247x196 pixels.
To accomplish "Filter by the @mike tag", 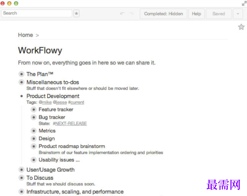I will 45,102.
